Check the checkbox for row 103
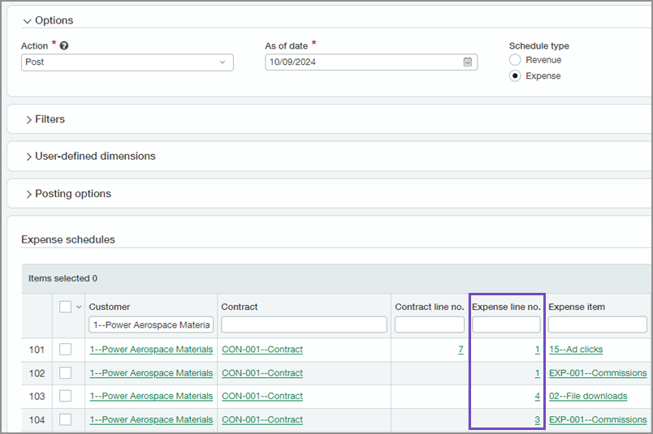Screen dimensions: 653x434 click(66, 396)
